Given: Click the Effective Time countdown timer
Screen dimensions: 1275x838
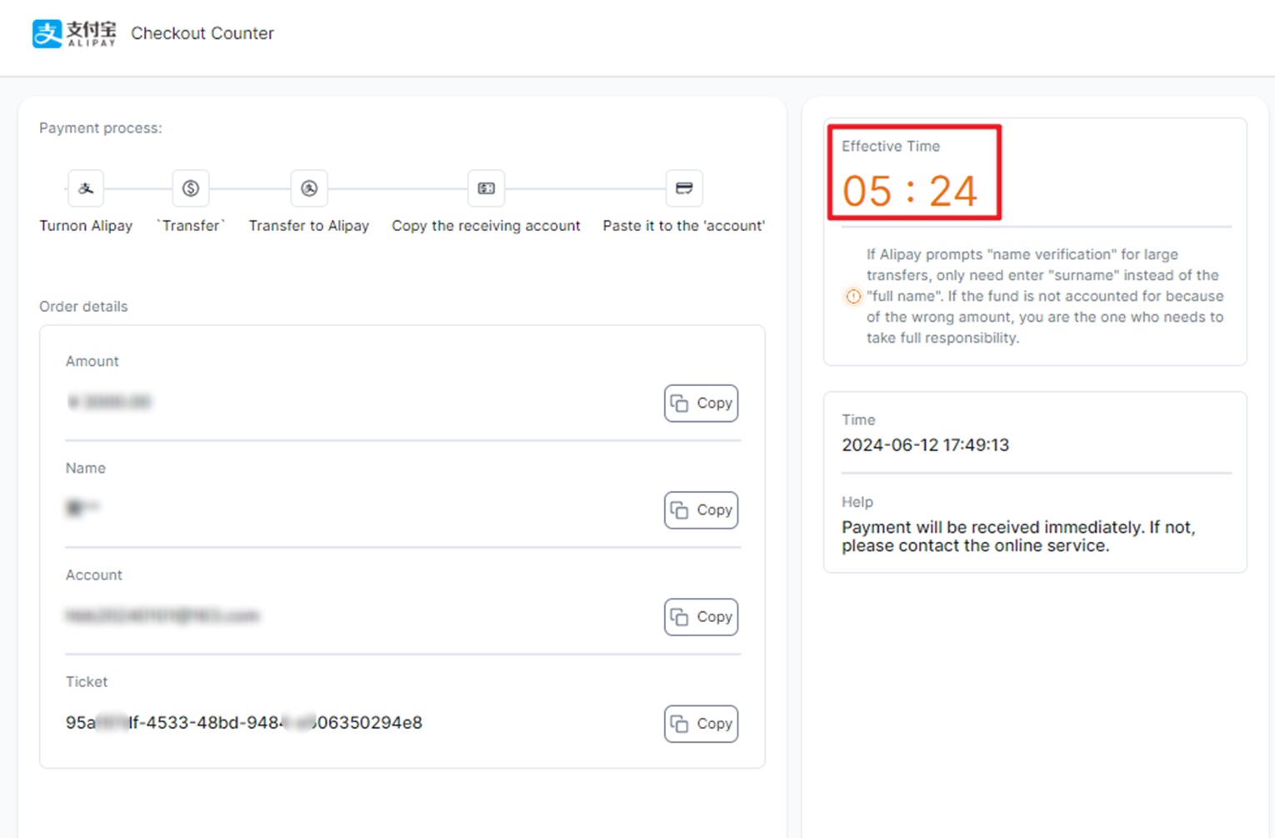Looking at the screenshot, I should tap(909, 191).
